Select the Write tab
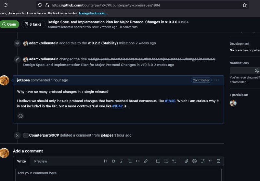Viewport: 260px width, 181px height. tap(21, 161)
